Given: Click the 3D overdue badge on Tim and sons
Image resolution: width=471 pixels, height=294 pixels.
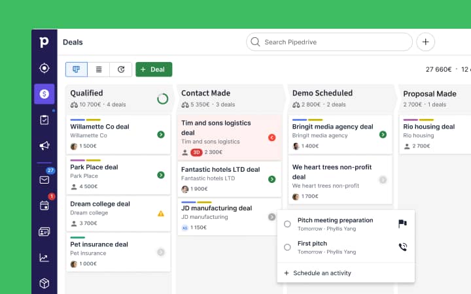Looking at the screenshot, I should pyautogui.click(x=196, y=152).
